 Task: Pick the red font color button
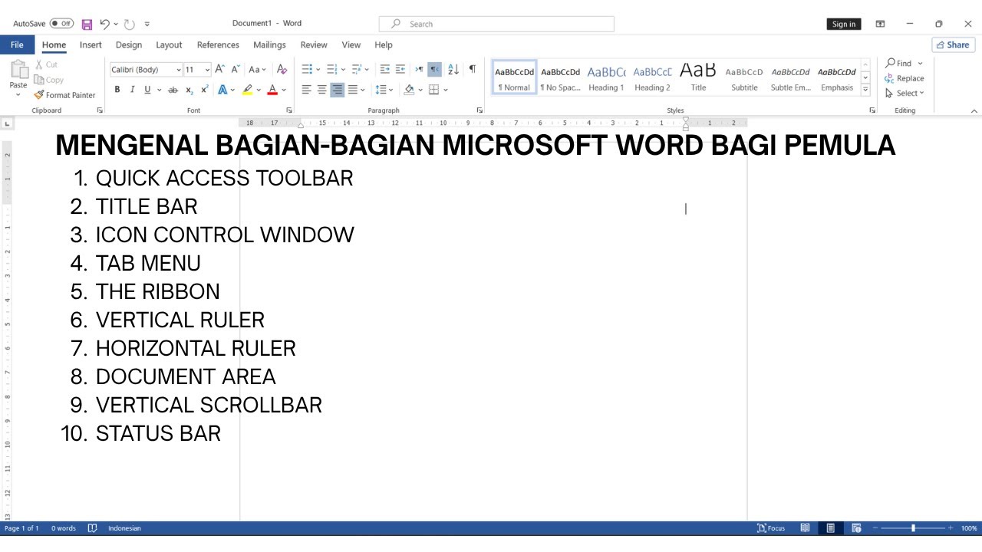[x=272, y=90]
